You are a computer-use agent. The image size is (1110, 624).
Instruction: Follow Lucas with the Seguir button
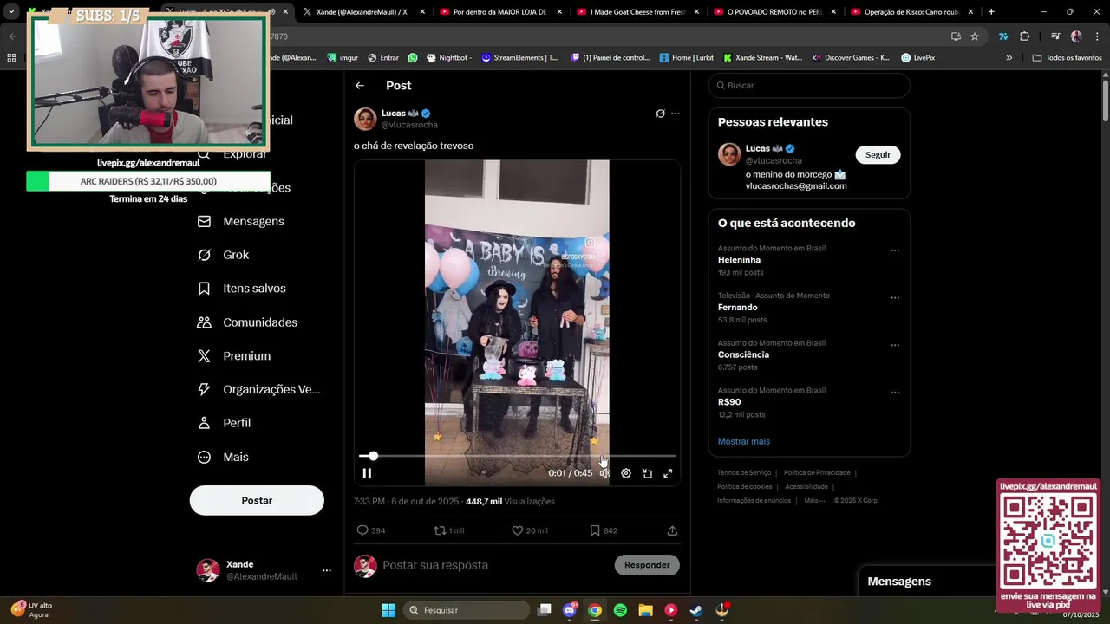click(x=878, y=154)
